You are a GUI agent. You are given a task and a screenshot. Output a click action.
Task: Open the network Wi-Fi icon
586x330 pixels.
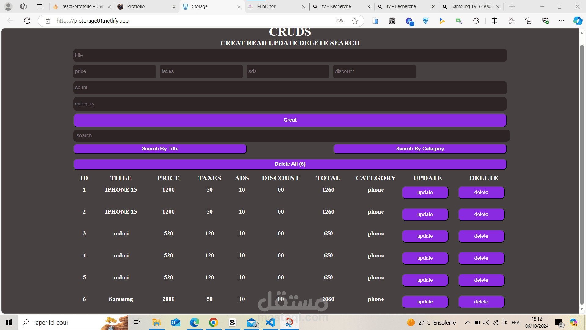(496, 322)
